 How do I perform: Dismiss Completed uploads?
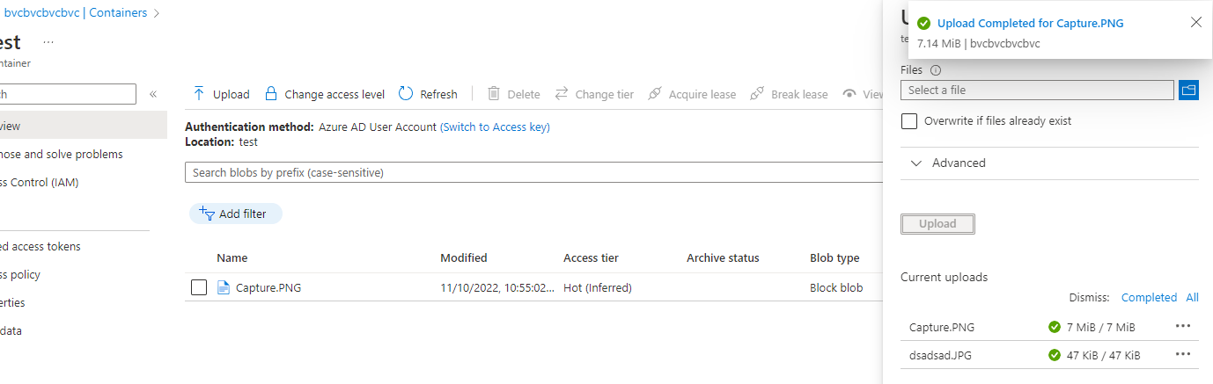coord(1149,298)
